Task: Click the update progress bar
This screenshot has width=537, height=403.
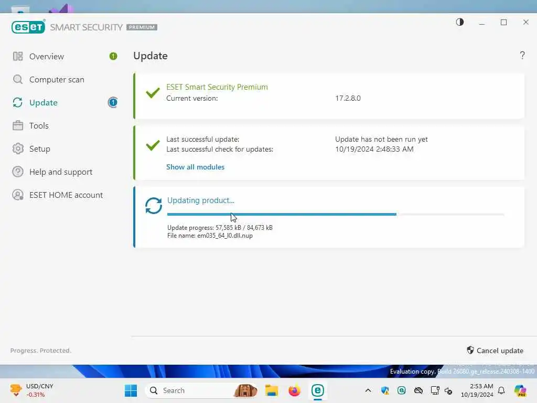Action: [336, 215]
